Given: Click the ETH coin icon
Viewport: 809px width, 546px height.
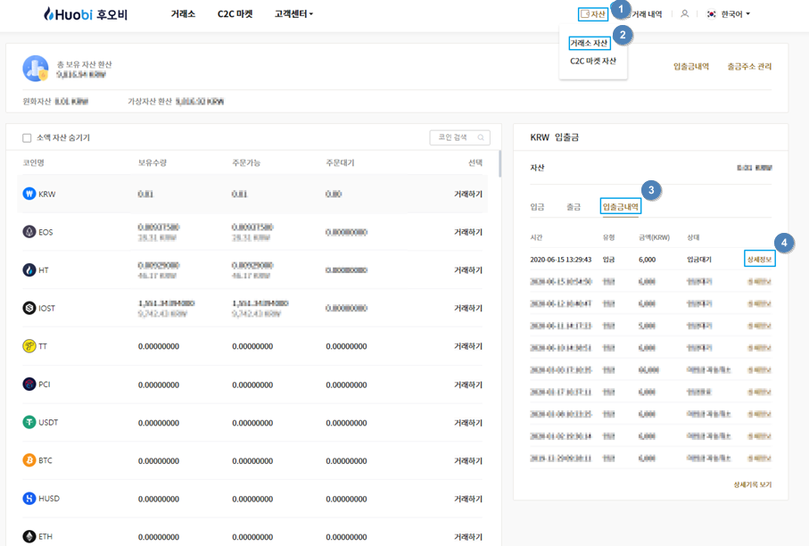Looking at the screenshot, I should pos(29,536).
